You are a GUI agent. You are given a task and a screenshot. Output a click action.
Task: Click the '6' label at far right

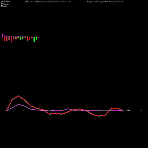141,110
